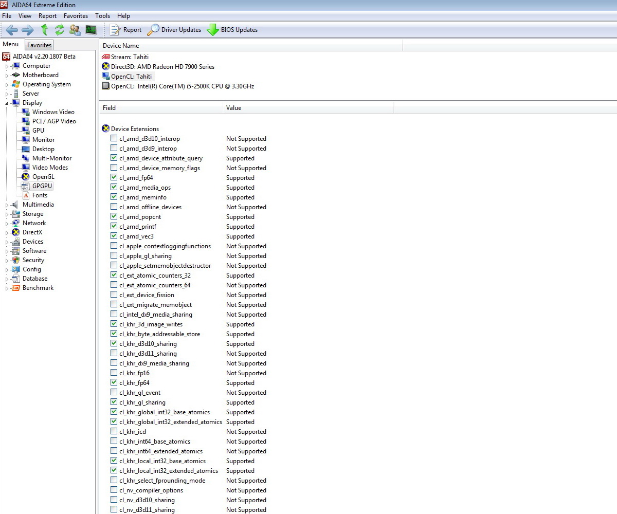
Task: Click the Device Extensions section icon
Action: coord(106,129)
